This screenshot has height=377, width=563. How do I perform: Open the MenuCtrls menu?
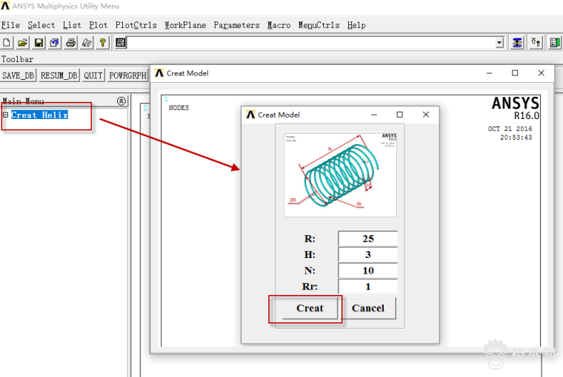click(x=319, y=25)
